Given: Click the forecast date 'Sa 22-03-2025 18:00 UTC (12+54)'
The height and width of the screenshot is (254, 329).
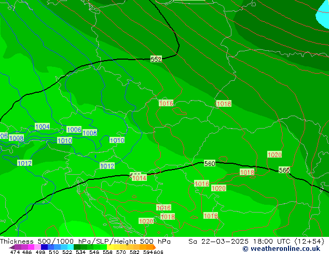Looking at the screenshot, I should click(256, 242).
